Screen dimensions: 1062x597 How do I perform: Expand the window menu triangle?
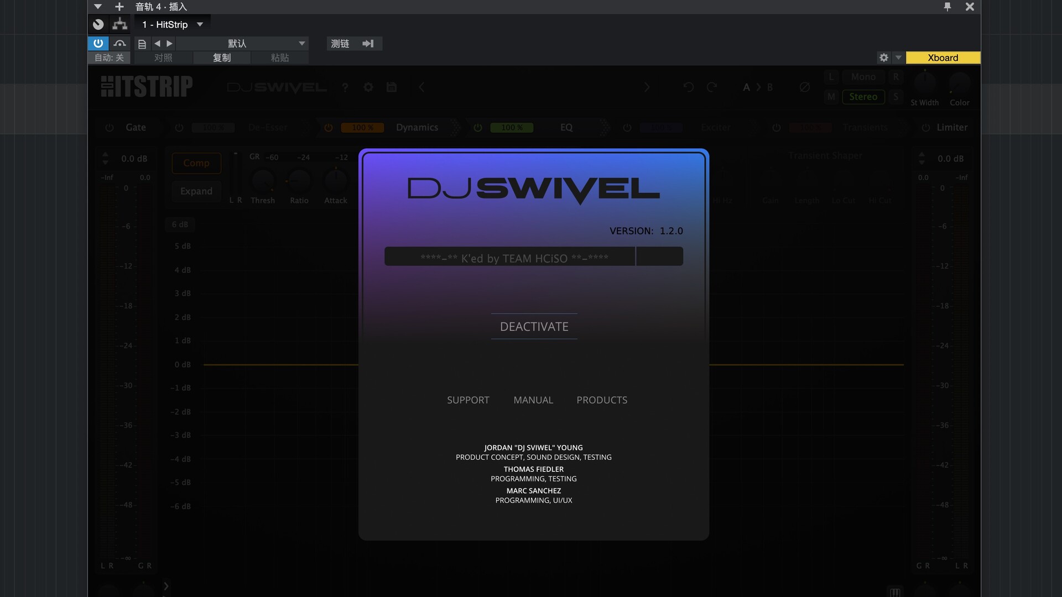click(98, 7)
